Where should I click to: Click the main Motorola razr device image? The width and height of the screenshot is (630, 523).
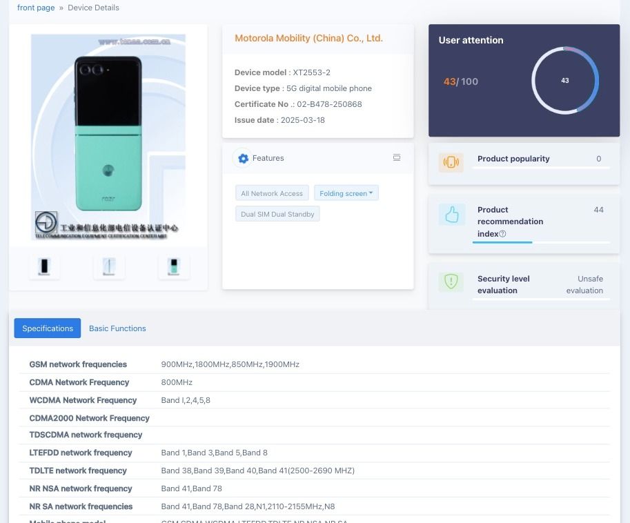(108, 137)
